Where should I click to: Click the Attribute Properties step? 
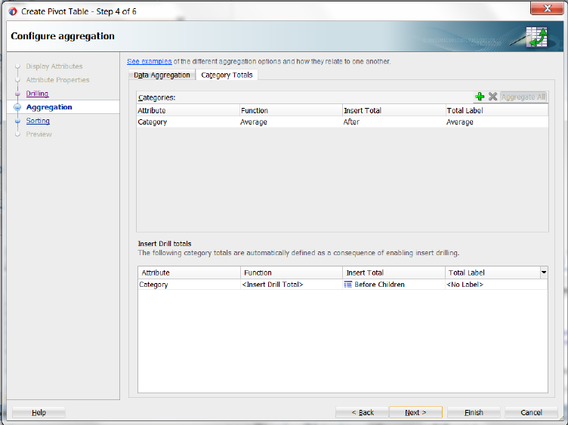coord(57,80)
